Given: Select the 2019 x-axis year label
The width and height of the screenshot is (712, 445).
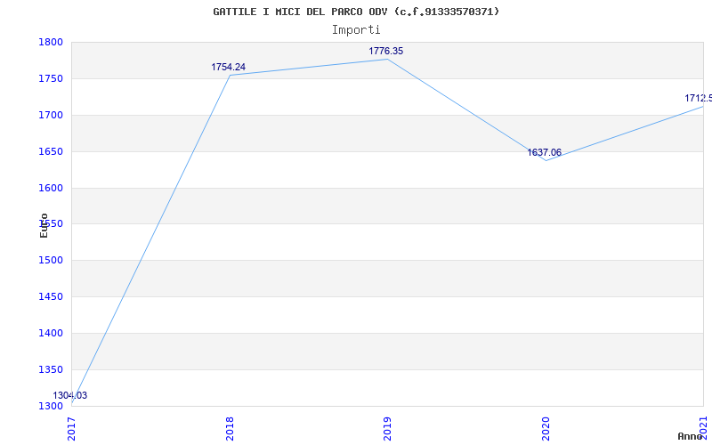Looking at the screenshot, I should [x=387, y=427].
